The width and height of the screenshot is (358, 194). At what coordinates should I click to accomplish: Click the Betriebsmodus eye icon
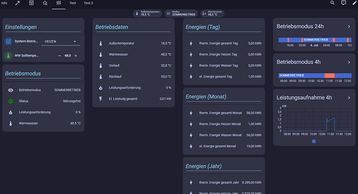point(10,90)
